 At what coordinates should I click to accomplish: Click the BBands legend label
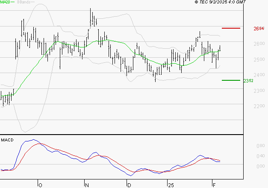coord(23,3)
